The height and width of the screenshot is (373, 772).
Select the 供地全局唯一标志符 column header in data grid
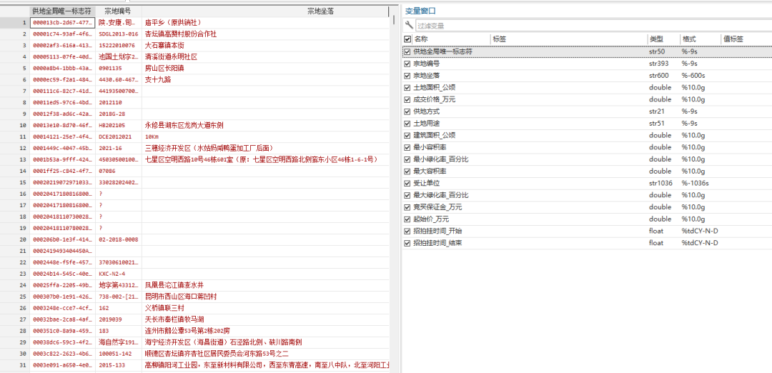pyautogui.click(x=61, y=11)
